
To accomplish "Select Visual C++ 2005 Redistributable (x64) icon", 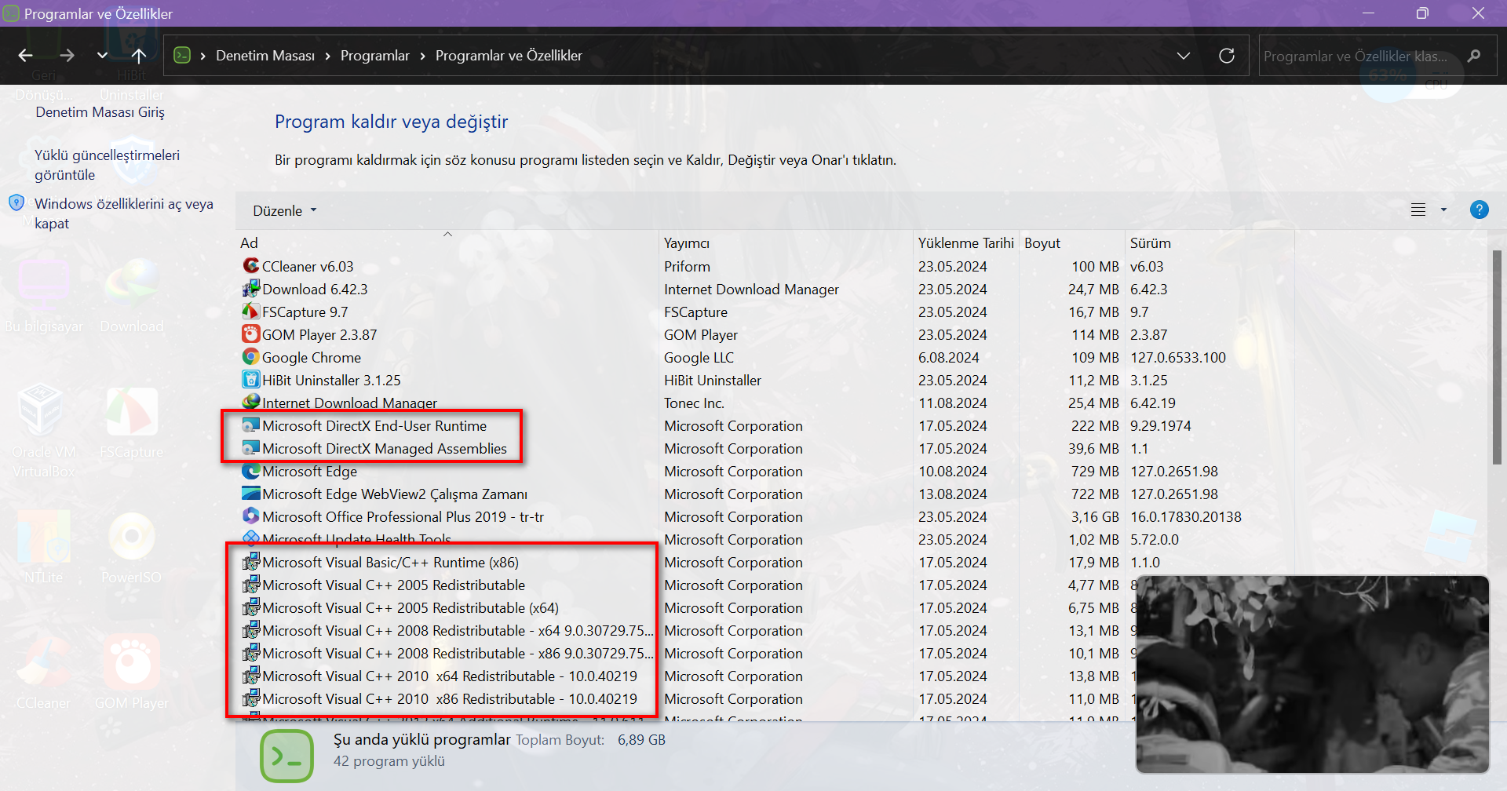I will [250, 607].
